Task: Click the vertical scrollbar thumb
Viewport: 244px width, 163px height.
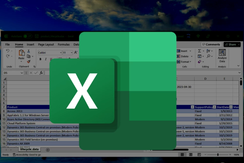Action: pos(241,83)
